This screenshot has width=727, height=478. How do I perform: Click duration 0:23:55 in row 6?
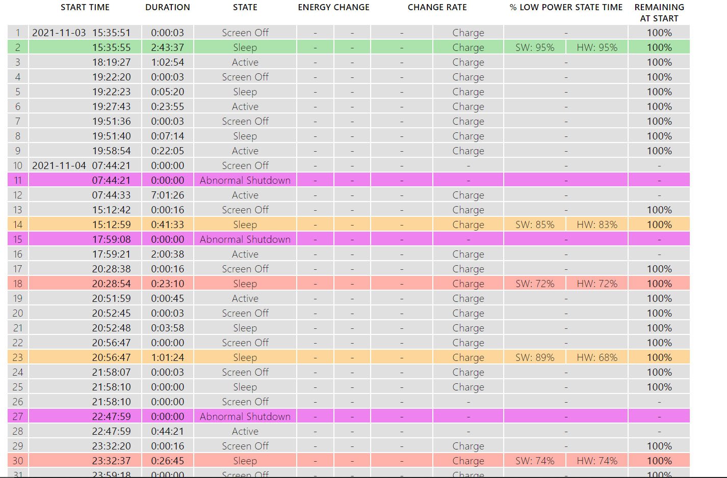[167, 106]
